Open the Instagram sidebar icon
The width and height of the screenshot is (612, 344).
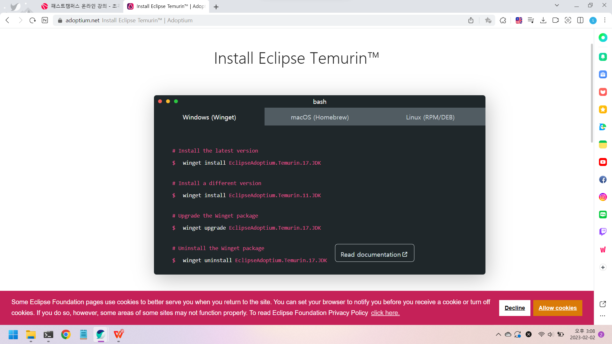(603, 197)
